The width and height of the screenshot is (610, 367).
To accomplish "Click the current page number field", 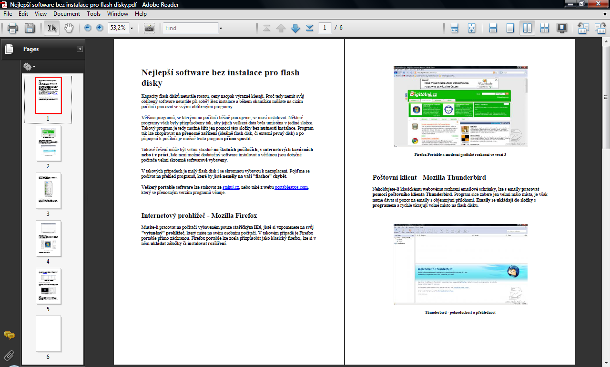I will coord(325,28).
